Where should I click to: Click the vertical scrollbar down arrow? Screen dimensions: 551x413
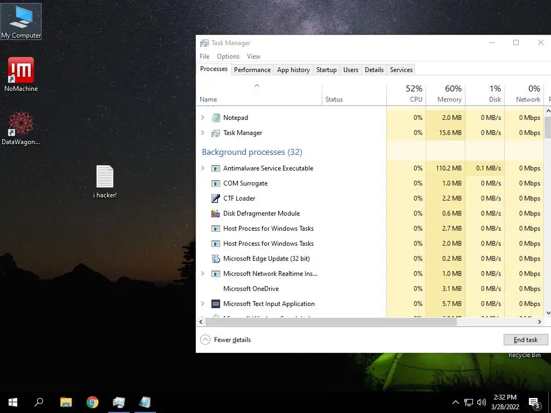(548, 313)
